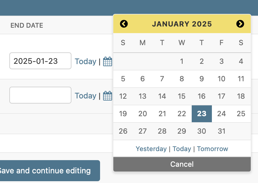This screenshot has width=258, height=183.
Task: Cancel the date picker popup
Action: click(x=182, y=164)
